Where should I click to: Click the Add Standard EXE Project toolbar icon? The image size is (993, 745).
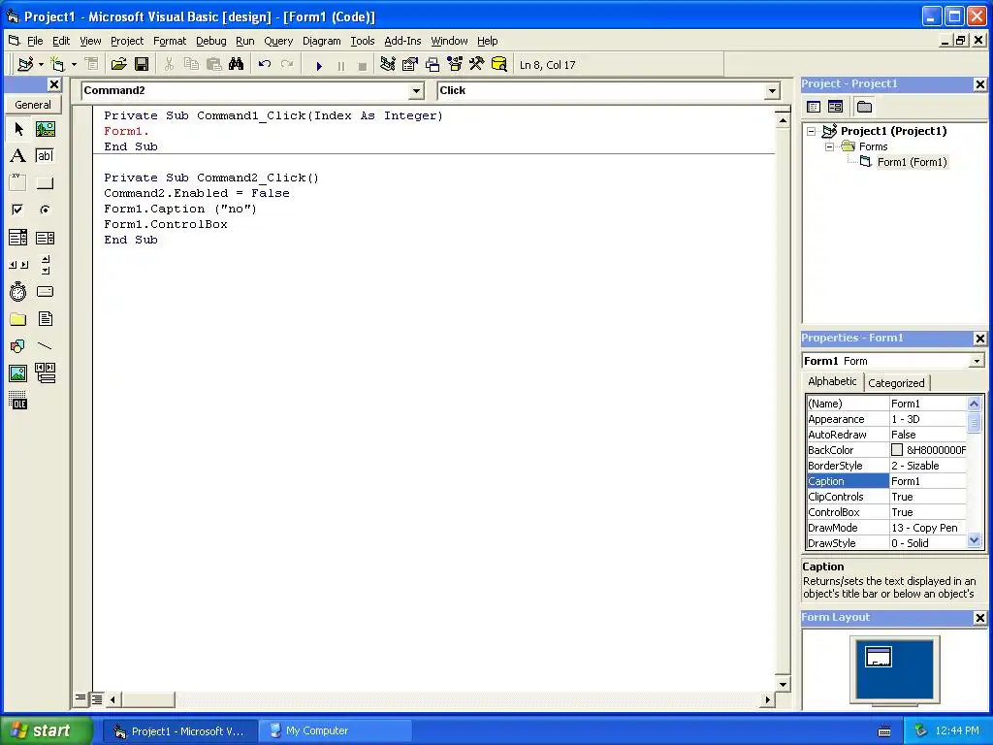click(25, 64)
